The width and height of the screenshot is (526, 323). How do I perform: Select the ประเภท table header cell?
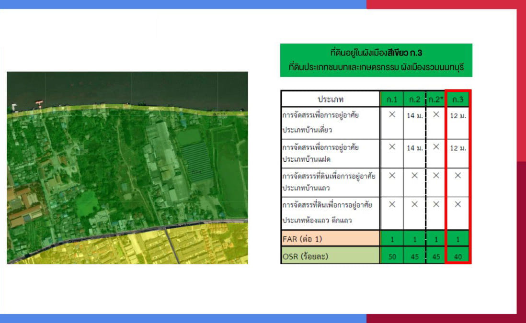point(330,99)
